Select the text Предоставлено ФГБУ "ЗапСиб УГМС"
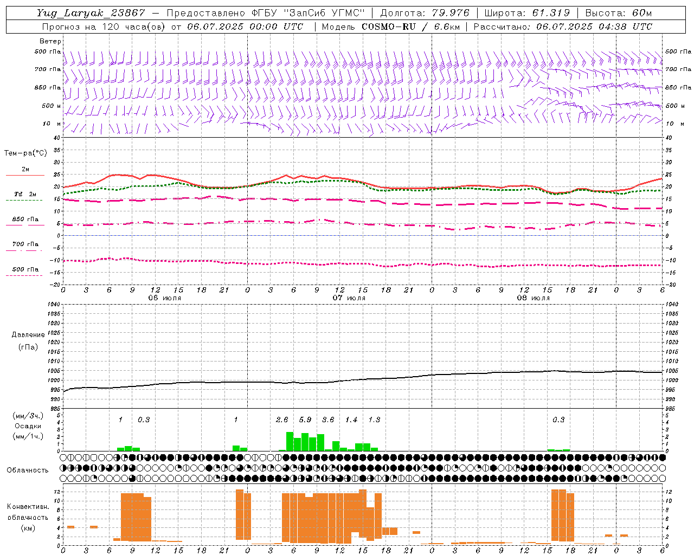 pos(266,13)
